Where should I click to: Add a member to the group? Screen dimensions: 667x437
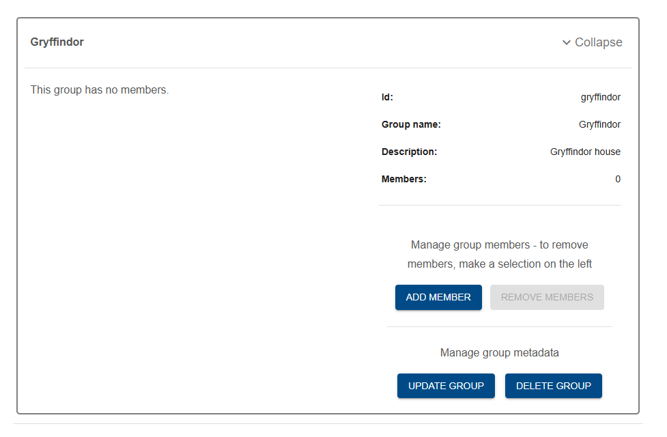[438, 298]
